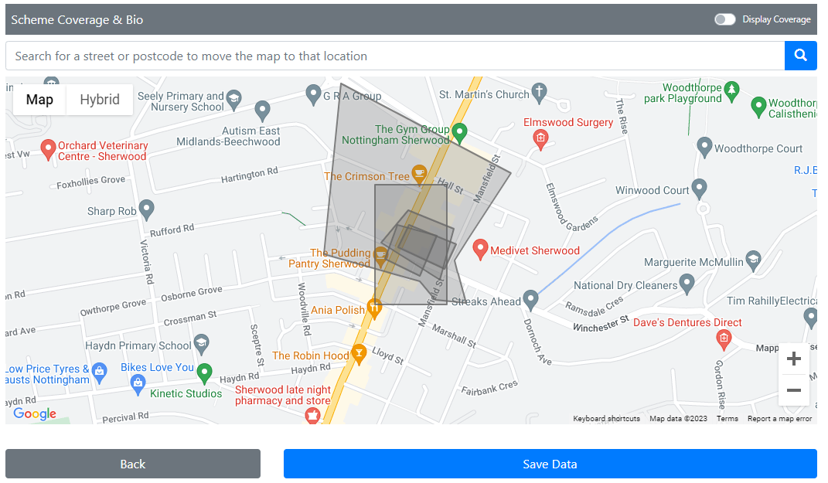The image size is (828, 483).
Task: Click the 'Display Coverage' label text
Action: [776, 19]
